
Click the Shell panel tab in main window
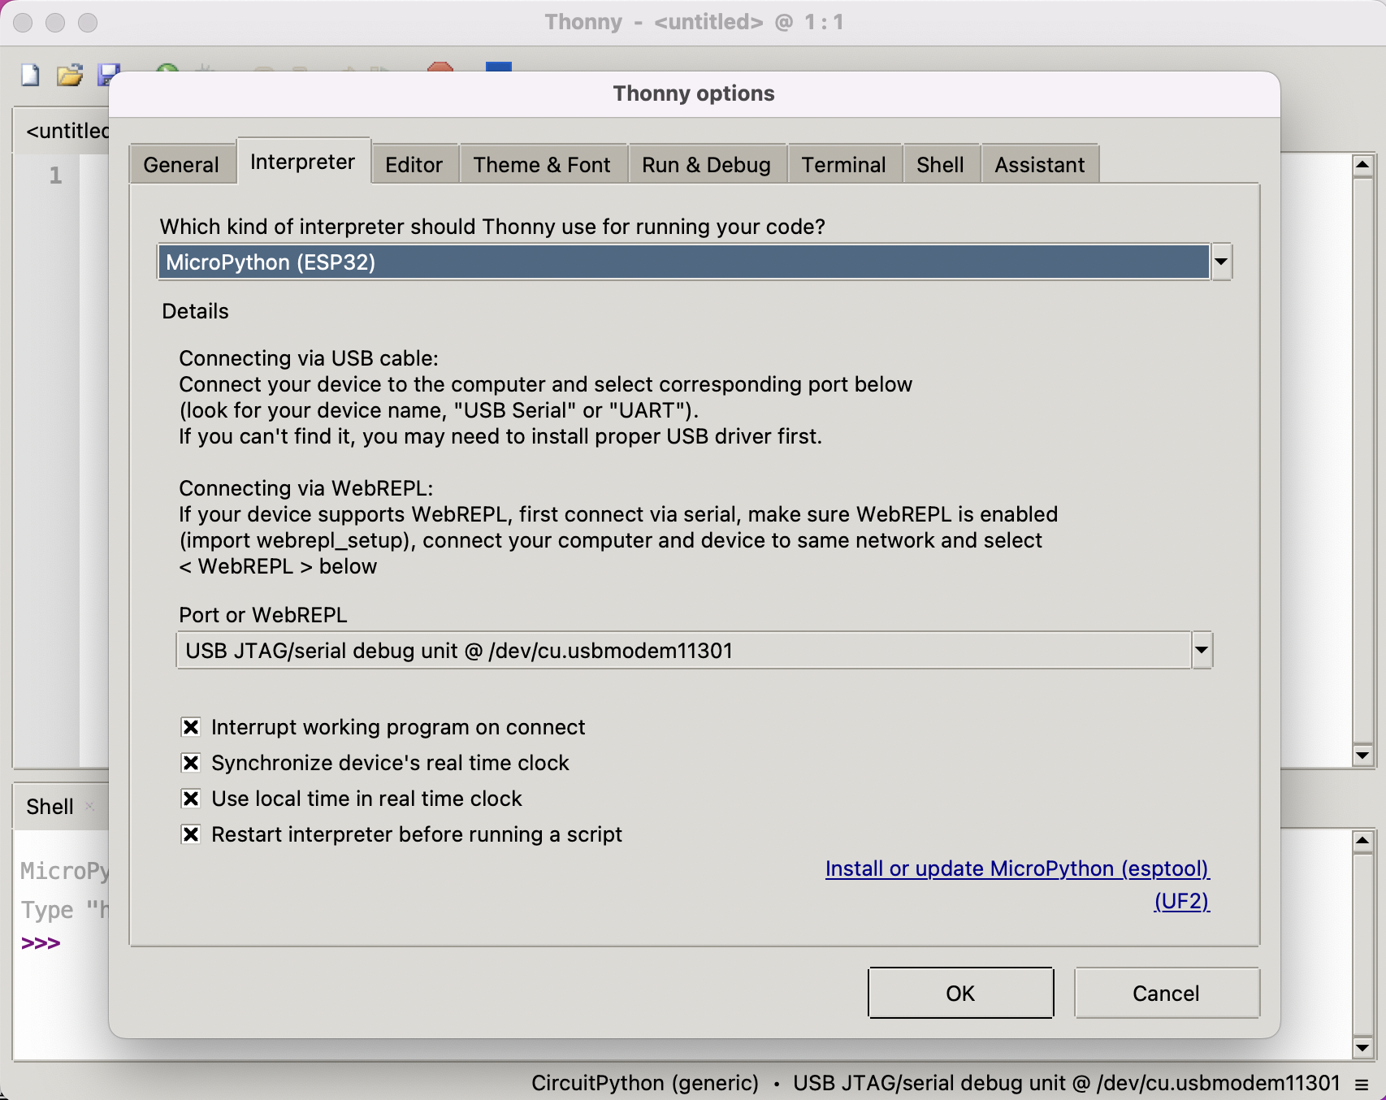pyautogui.click(x=50, y=807)
